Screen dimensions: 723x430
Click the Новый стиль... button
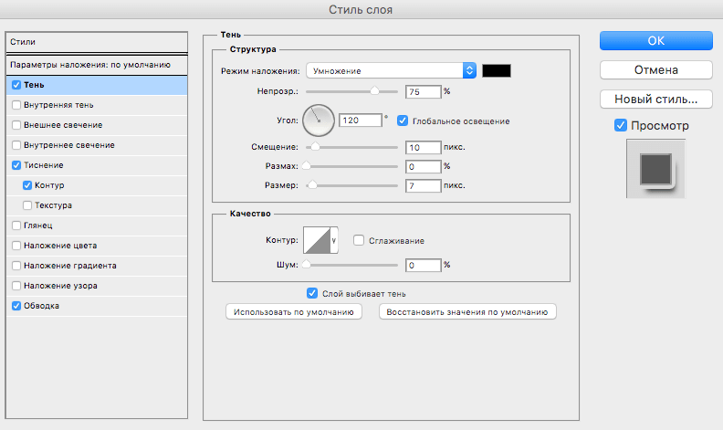click(655, 99)
